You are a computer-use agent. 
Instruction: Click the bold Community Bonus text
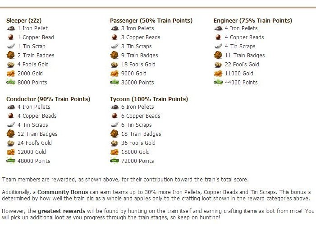pos(63,192)
